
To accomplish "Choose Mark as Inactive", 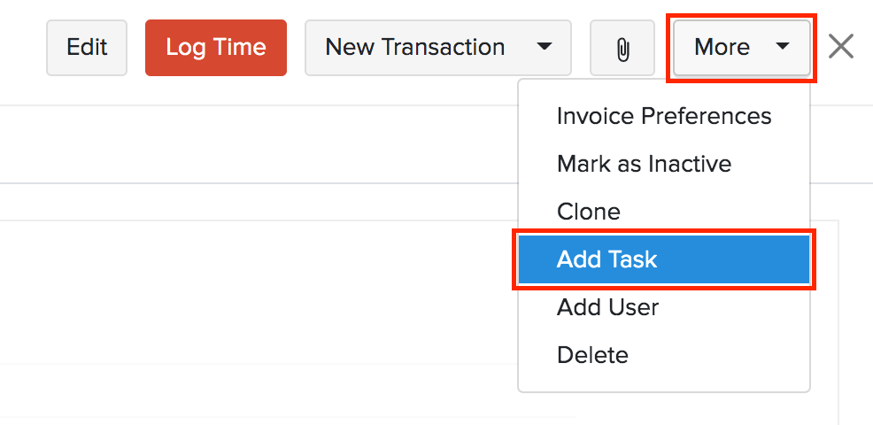I will (x=644, y=164).
